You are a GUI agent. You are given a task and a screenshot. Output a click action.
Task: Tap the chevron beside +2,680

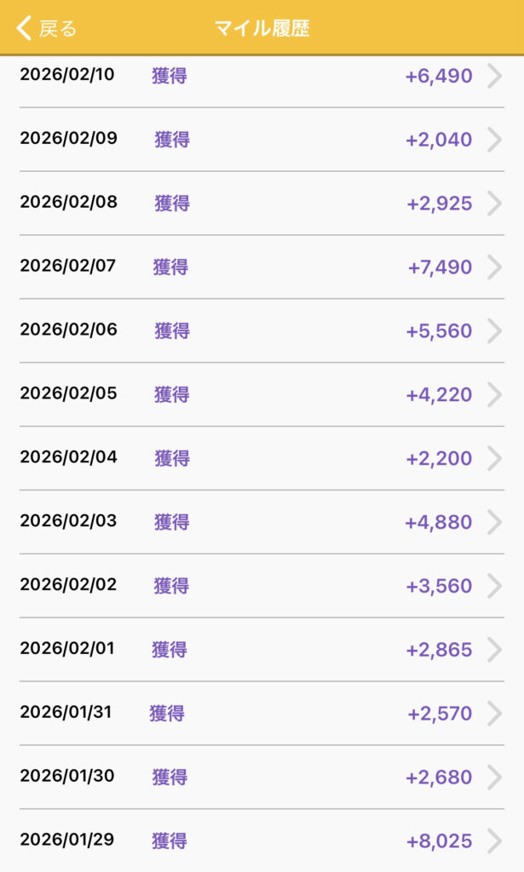pos(494,777)
